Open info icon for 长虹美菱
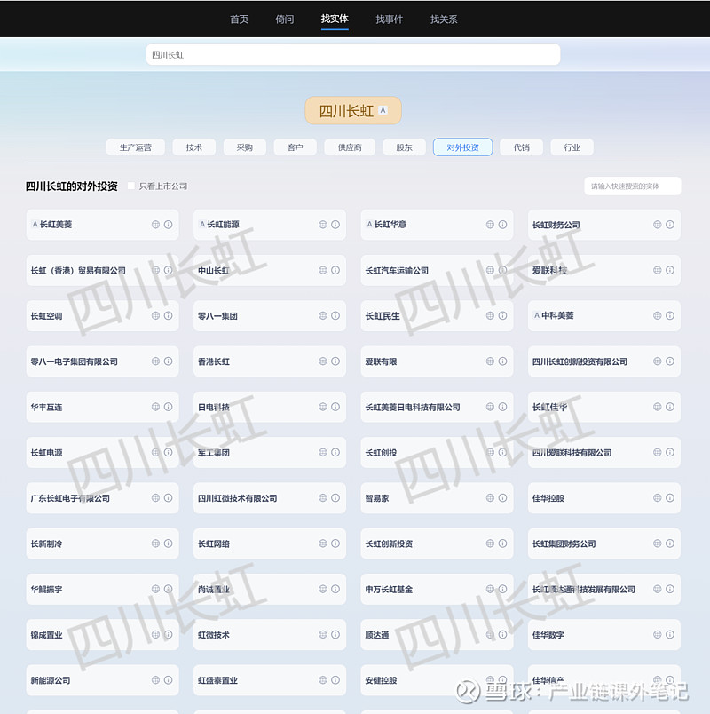The width and height of the screenshot is (710, 714). pos(168,225)
